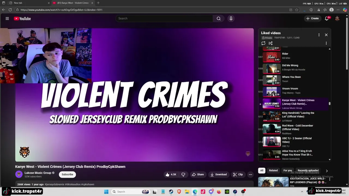
Task: Show hidden system tray icons
Action: pos(302,192)
